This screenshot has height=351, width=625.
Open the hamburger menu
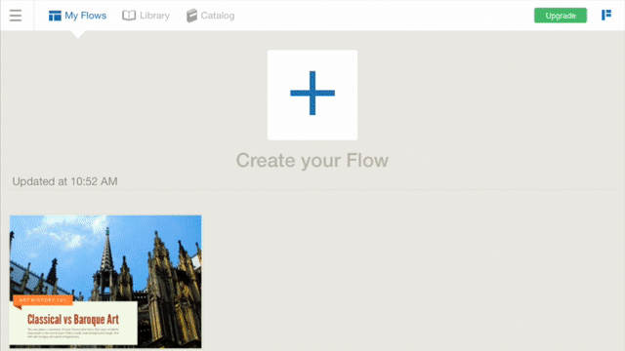(x=16, y=16)
